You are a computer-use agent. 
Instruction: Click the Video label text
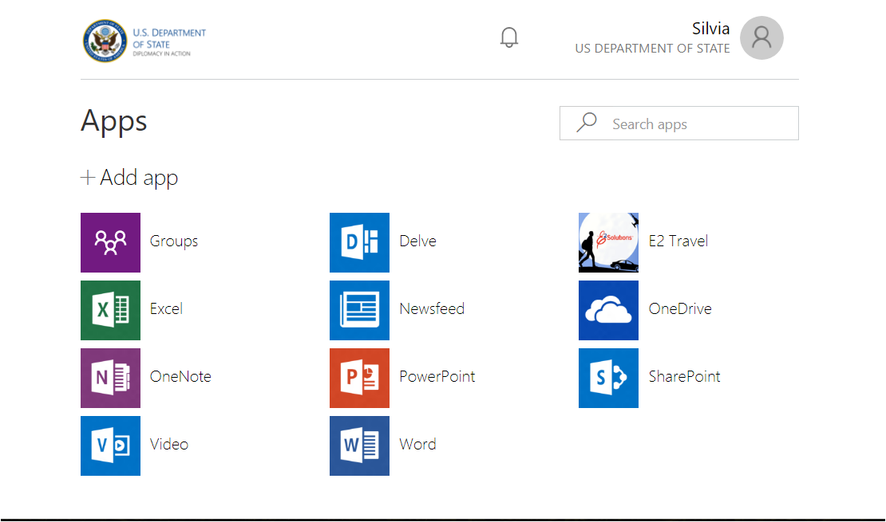(x=169, y=444)
